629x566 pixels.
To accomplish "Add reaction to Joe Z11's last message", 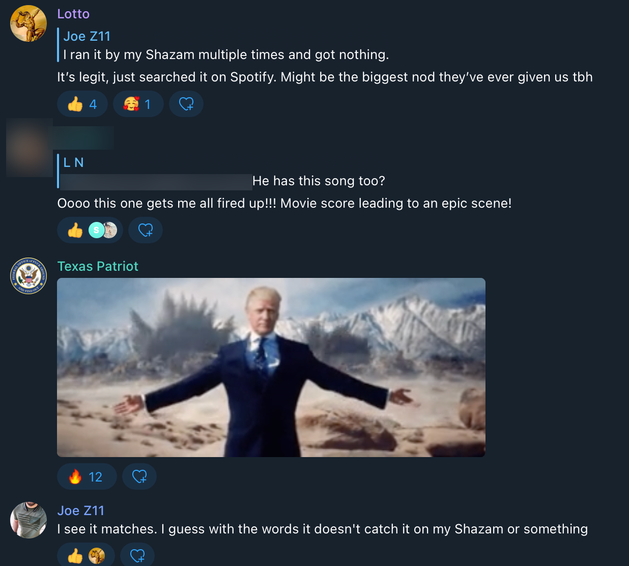I will point(137,556).
